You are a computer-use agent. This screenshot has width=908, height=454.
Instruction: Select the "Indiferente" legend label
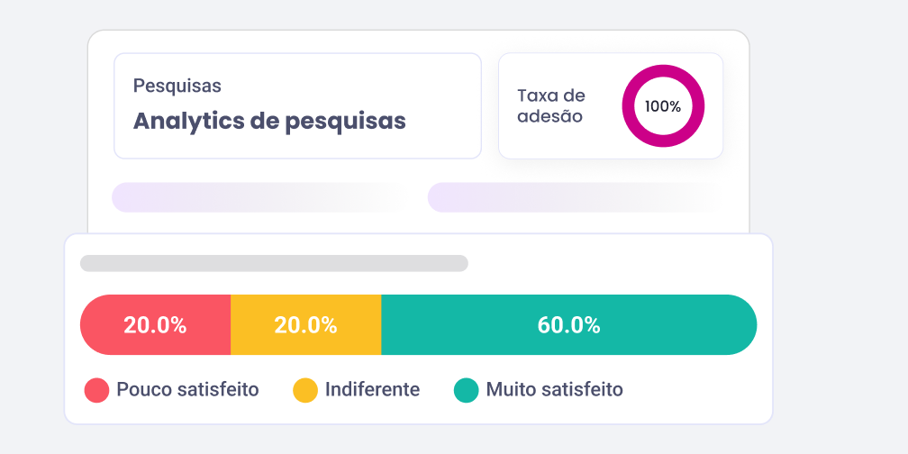tap(372, 390)
